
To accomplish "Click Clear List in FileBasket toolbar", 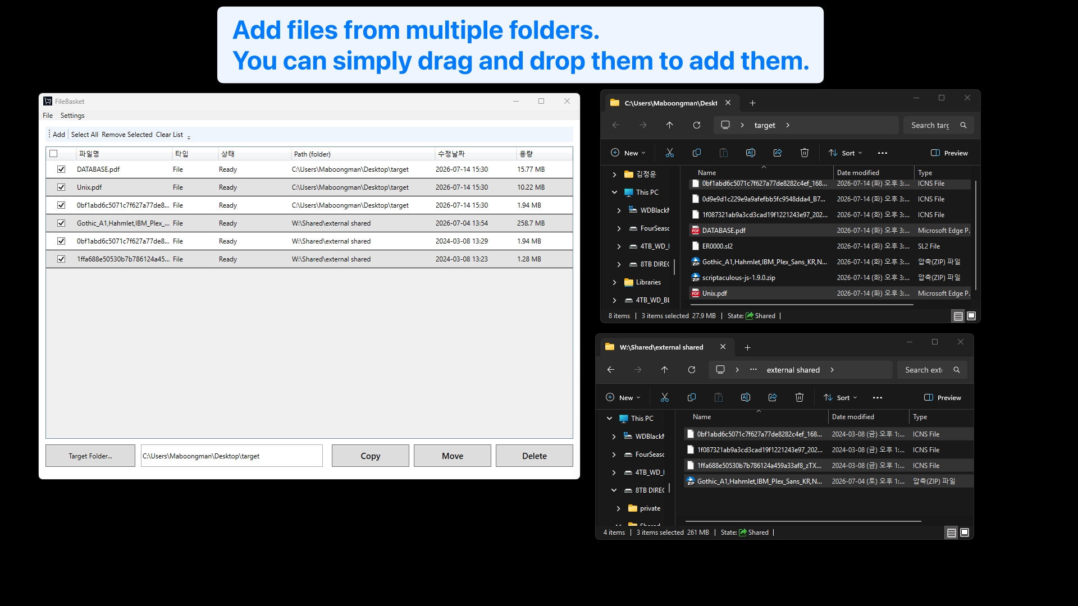I will [x=170, y=135].
